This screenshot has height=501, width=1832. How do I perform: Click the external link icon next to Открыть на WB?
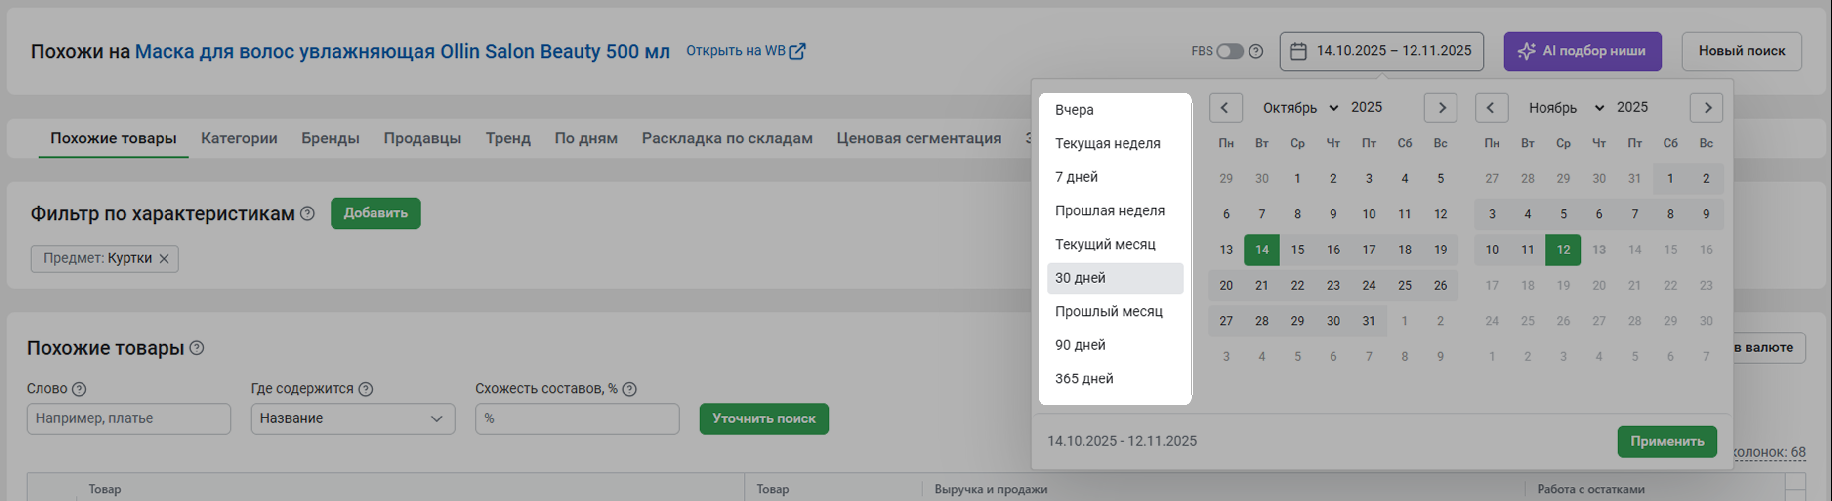797,51
